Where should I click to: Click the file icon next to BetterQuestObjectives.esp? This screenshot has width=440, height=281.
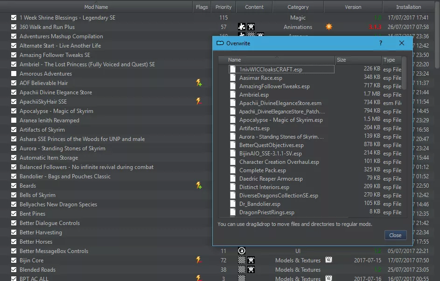[x=233, y=145]
